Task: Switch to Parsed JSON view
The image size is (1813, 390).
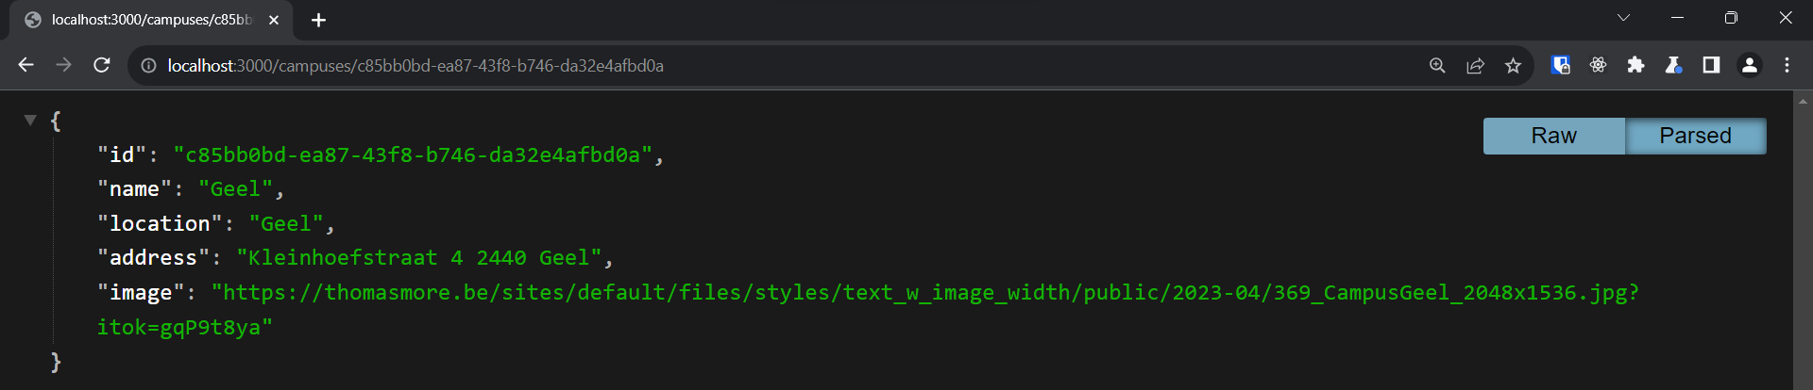Action: click(1695, 136)
